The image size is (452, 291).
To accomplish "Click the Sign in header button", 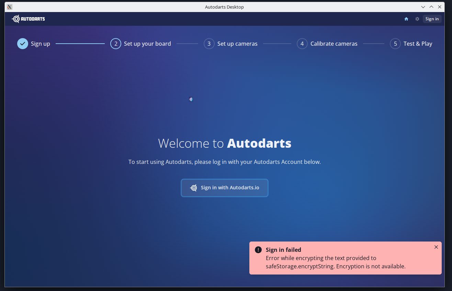I will tap(432, 19).
